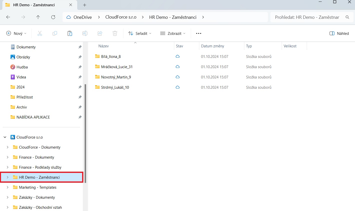Open the three-dot more options menu
355x211 pixels.
tap(199, 33)
